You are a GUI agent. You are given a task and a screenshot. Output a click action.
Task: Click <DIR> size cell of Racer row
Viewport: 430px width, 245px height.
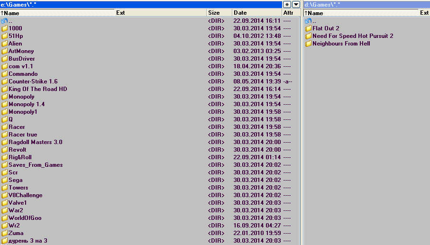pyautogui.click(x=216, y=127)
